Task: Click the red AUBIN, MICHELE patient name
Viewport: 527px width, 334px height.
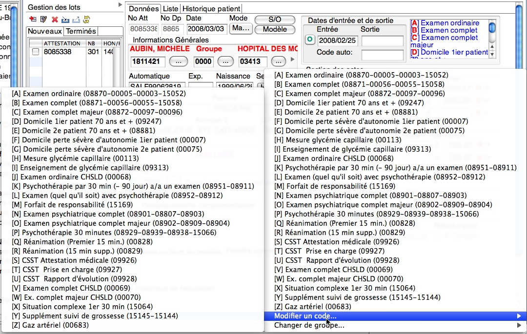Action: point(160,49)
